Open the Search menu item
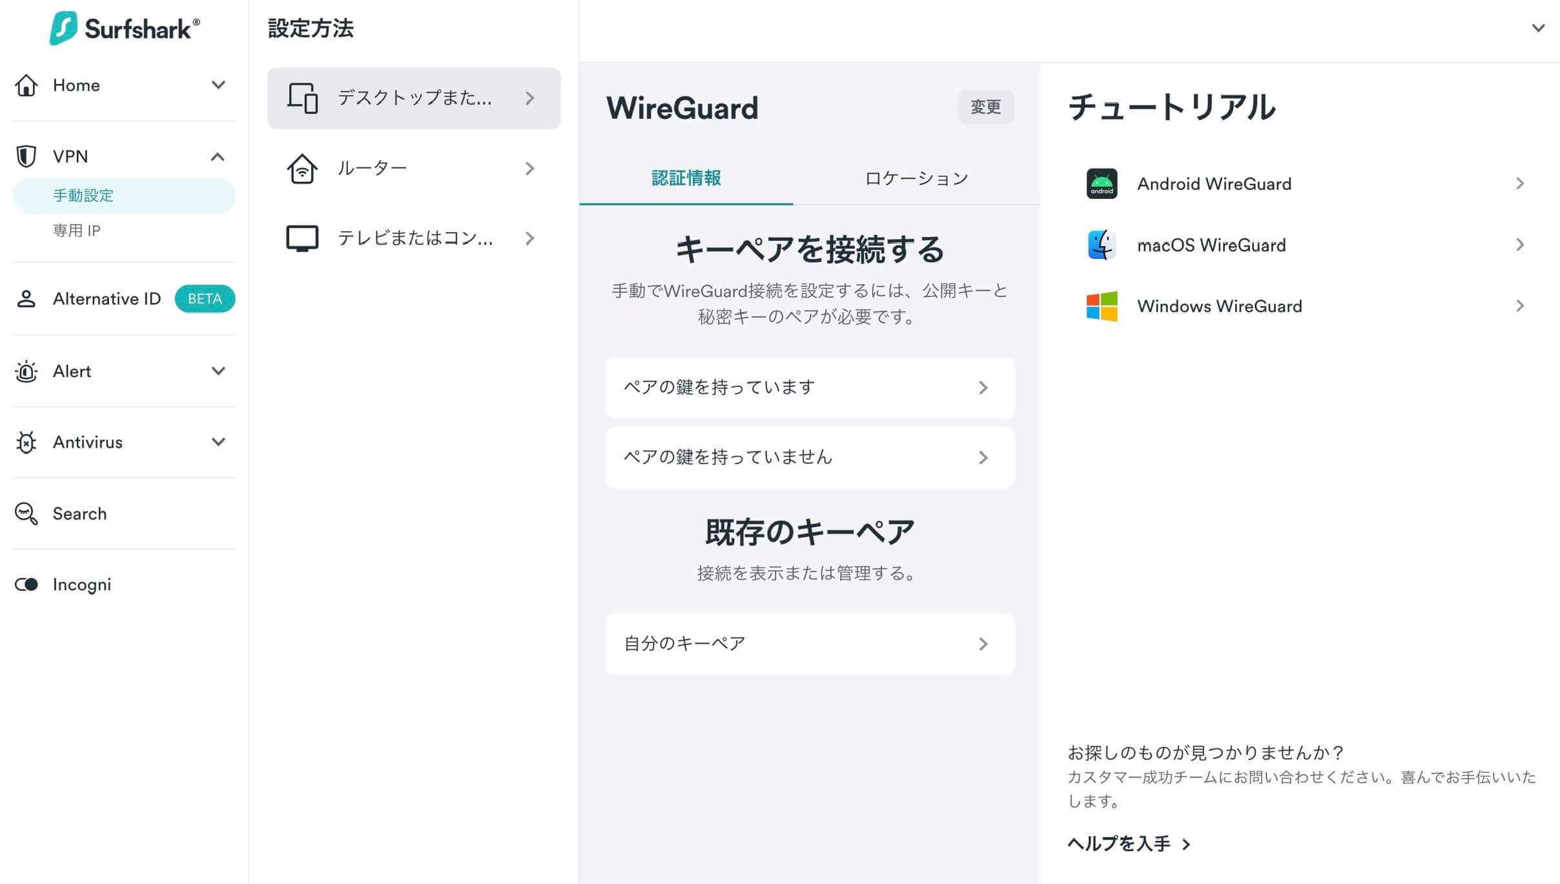The width and height of the screenshot is (1560, 884). pos(79,514)
